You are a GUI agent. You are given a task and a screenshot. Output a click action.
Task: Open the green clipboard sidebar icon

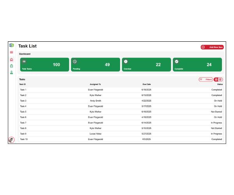[x=11, y=66]
